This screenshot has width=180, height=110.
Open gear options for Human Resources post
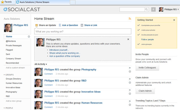tap(130, 105)
